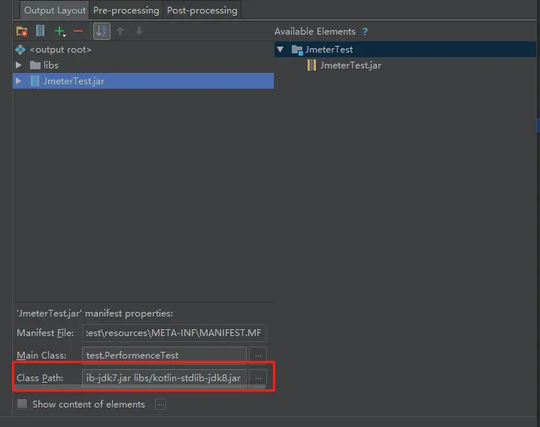Click the JmeterTest module folder icon
The width and height of the screenshot is (540, 427).
coord(297,50)
